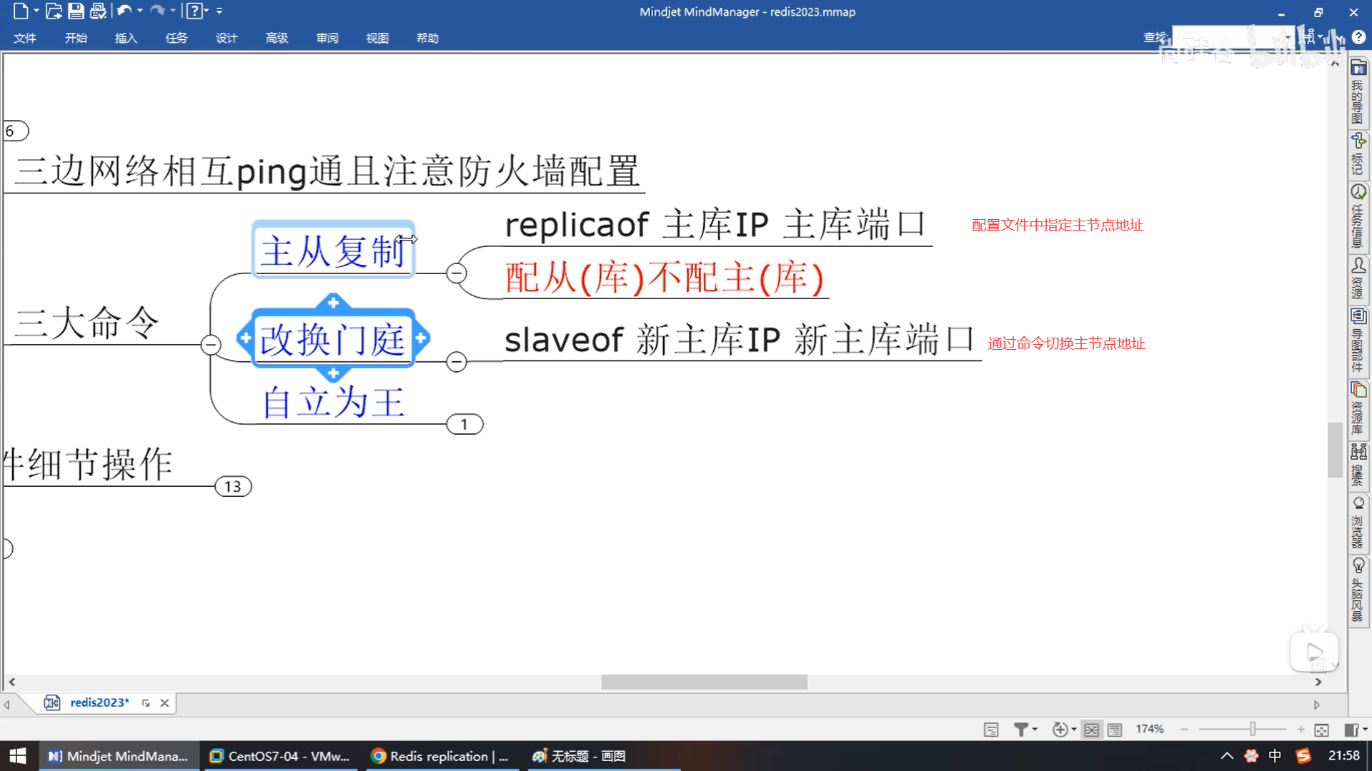This screenshot has height=771, width=1372.
Task: Click the horizontal scrollbar thumb
Action: tap(704, 682)
